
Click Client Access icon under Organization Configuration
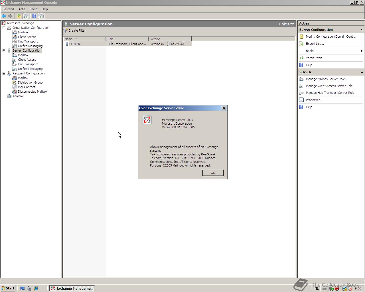[15, 37]
